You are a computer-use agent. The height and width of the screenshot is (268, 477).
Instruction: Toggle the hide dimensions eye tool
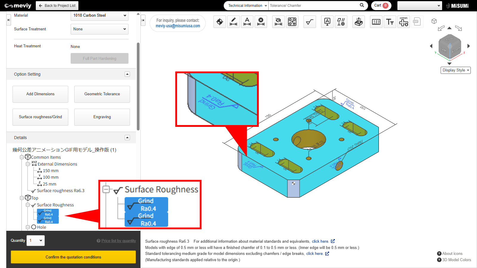(278, 22)
